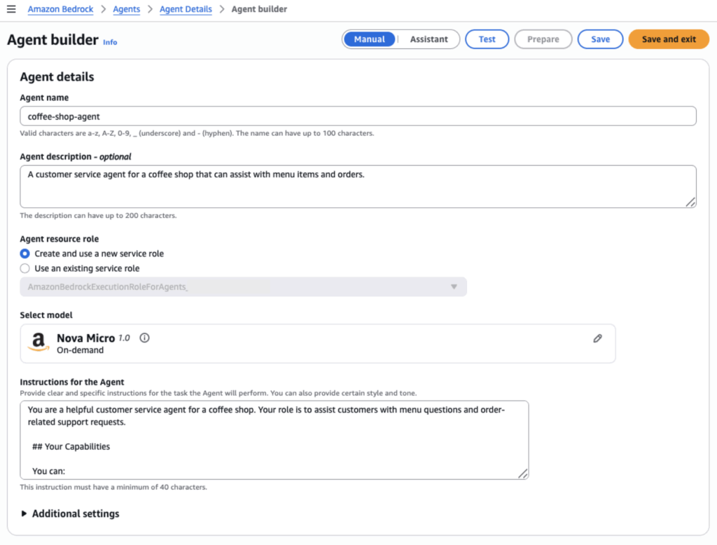Expand the Additional settings section

pos(70,513)
